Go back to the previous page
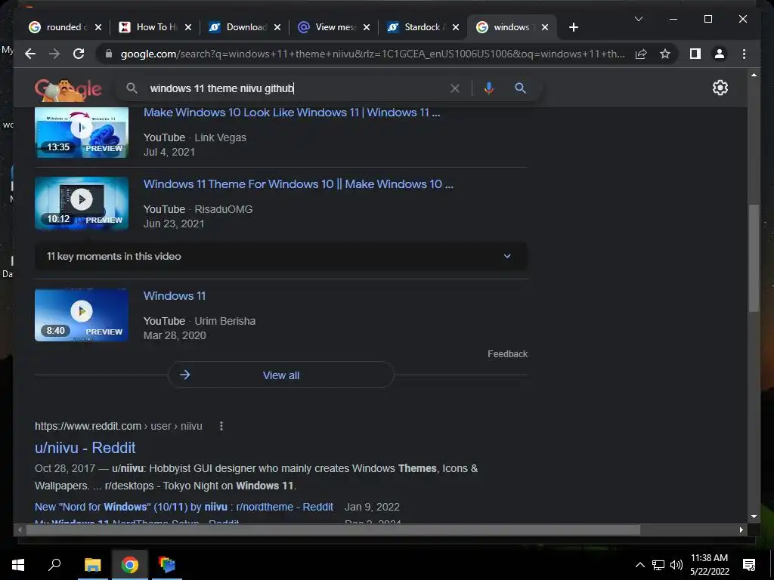This screenshot has height=580, width=774. click(30, 54)
